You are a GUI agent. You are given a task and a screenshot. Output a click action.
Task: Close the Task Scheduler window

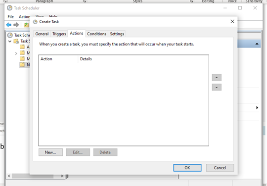point(255,8)
